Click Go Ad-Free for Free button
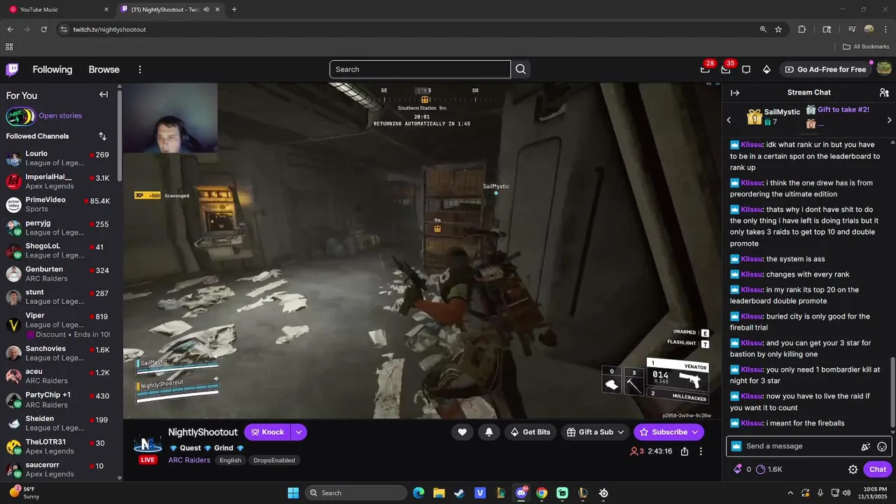 825,69
